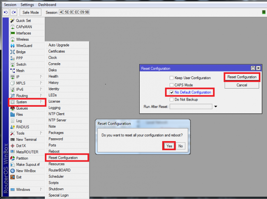Image resolution: width=267 pixels, height=199 pixels.
Task: Select Identity in System submenu
Action: (67, 89)
